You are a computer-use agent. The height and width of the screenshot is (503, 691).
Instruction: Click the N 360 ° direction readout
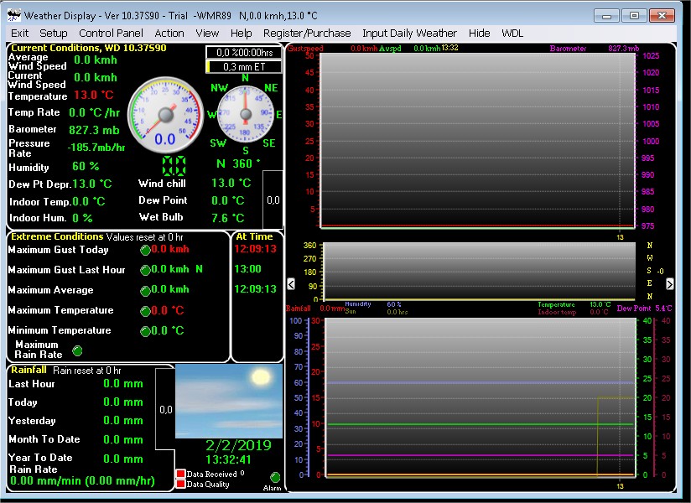238,163
